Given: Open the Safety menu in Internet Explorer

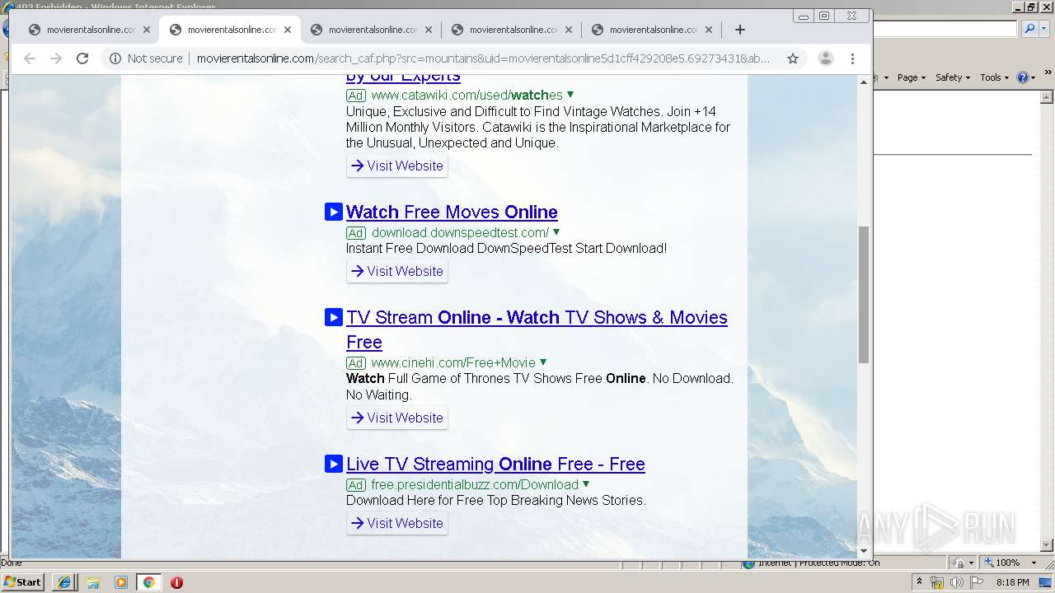Looking at the screenshot, I should tap(953, 77).
